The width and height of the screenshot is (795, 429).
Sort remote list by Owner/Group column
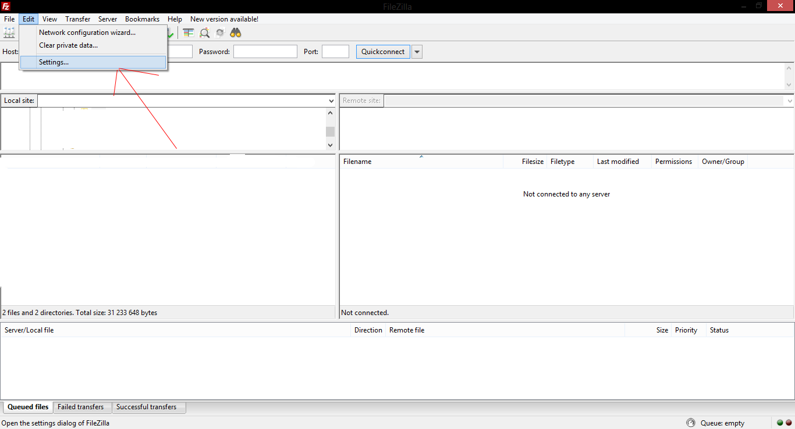click(x=722, y=162)
